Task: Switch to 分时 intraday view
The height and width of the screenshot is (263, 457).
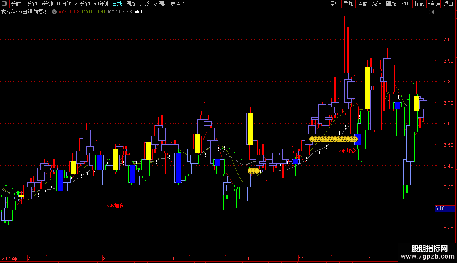Action: pos(16,4)
